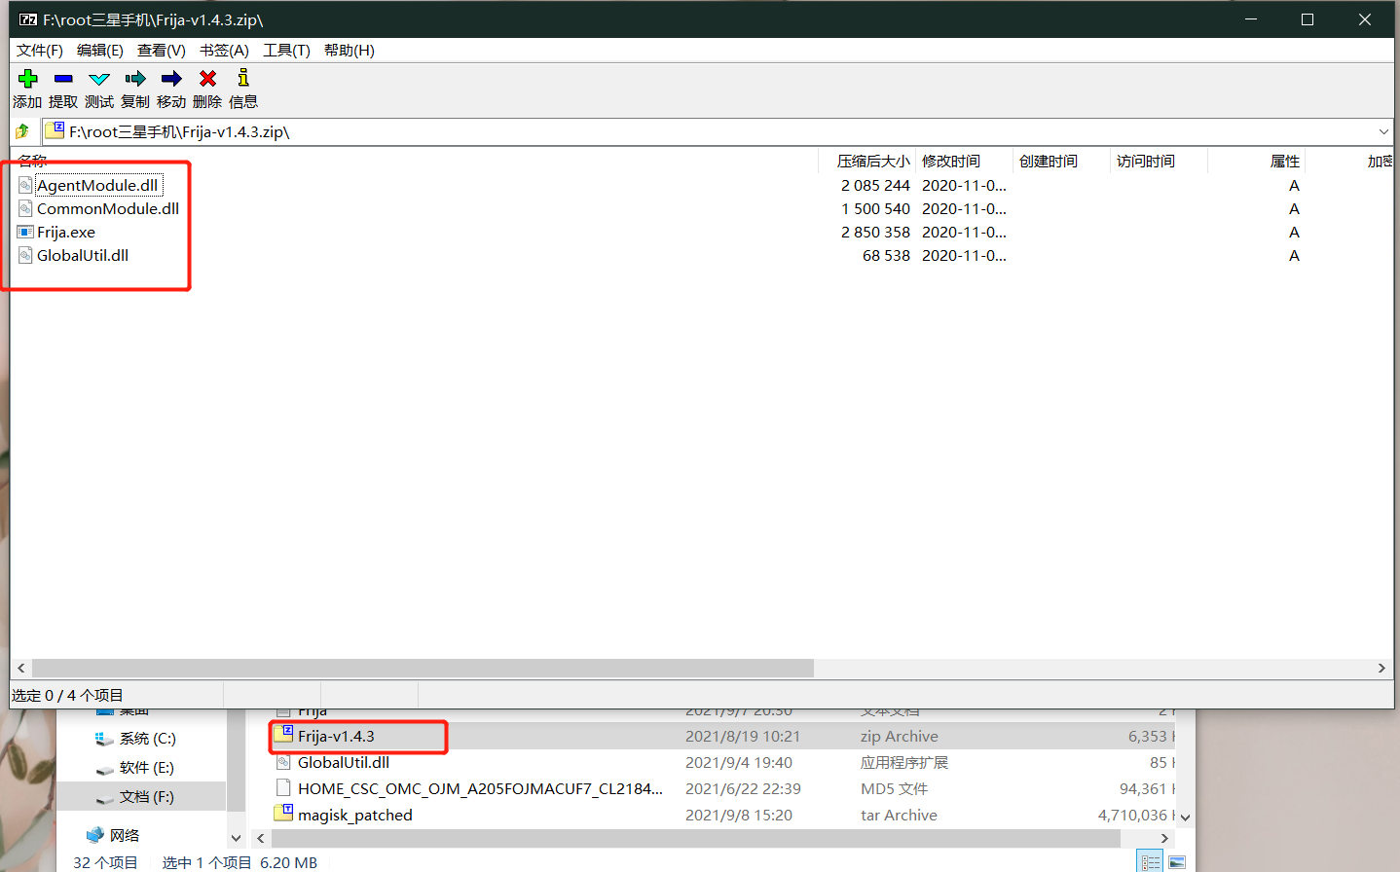This screenshot has width=1400, height=872.
Task: Click the 7-Zip horizontal scrollbar thumb
Action: click(423, 668)
